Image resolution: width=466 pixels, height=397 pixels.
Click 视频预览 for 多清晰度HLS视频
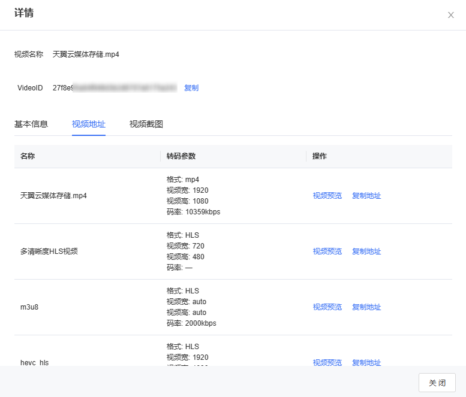(x=327, y=251)
